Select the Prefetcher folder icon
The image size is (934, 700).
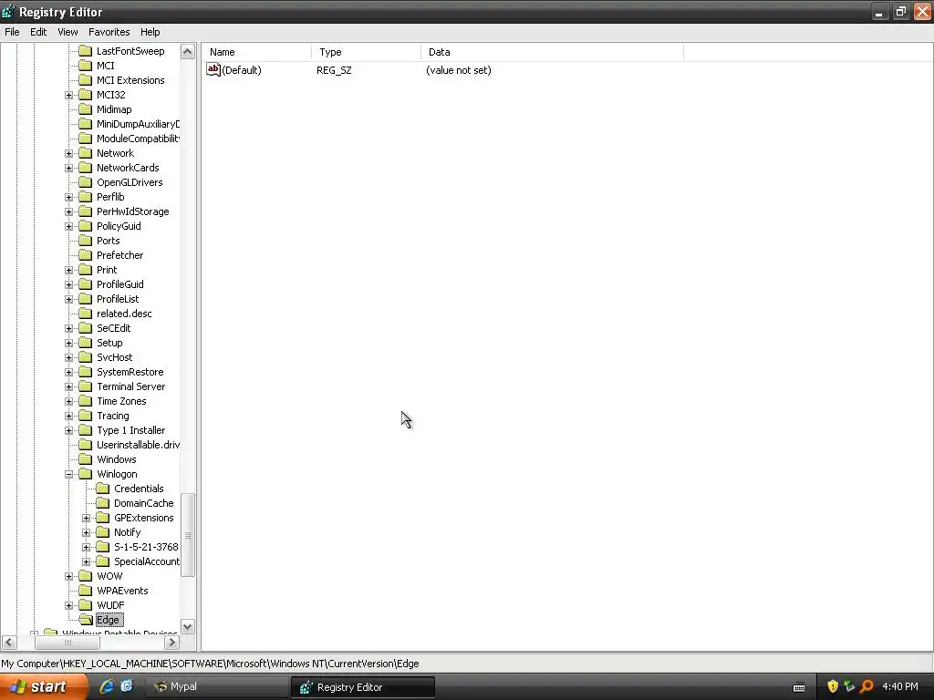tap(86, 255)
